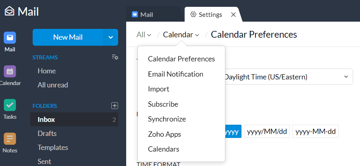
Task: Add a new folder with plus icon
Action: tap(114, 106)
